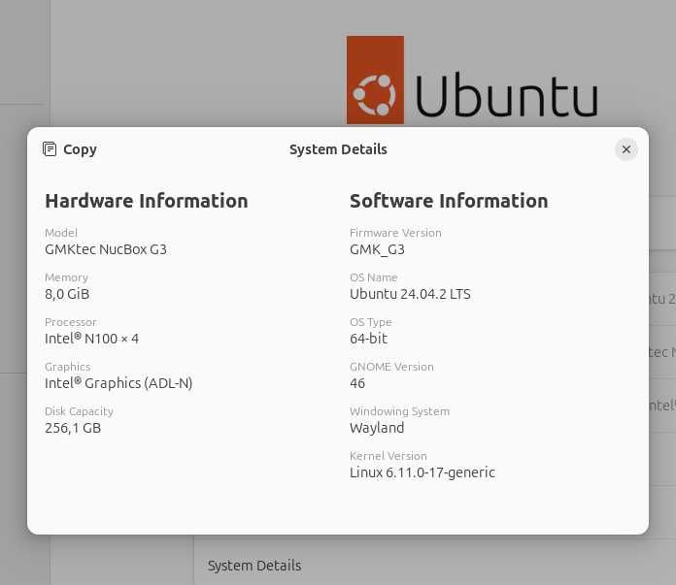Close the System Details dialog
The width and height of the screenshot is (676, 585).
626,149
